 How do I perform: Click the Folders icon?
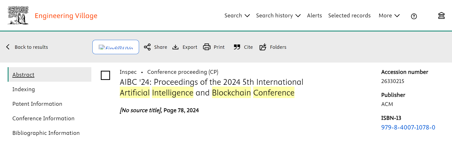(263, 47)
